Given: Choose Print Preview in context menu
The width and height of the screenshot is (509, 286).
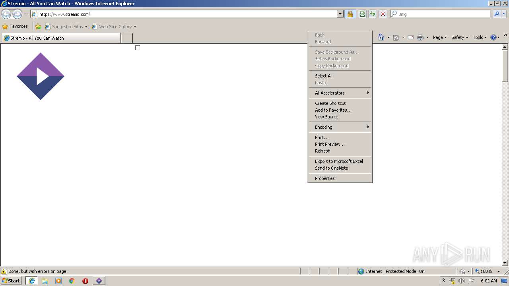Looking at the screenshot, I should click(x=340, y=144).
